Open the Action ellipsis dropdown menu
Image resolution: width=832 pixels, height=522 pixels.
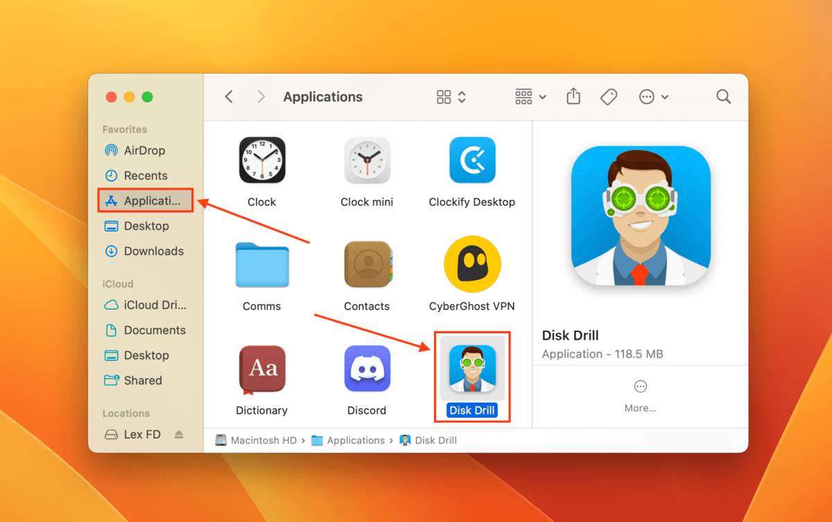point(654,97)
